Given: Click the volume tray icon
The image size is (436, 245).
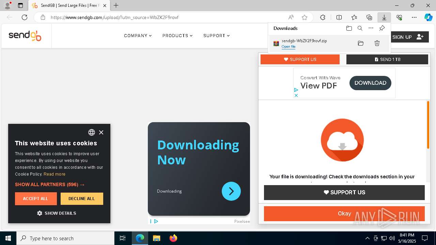Looking at the screenshot, I should pos(392,239).
